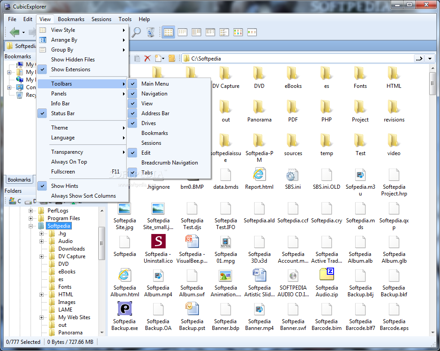Image resolution: width=440 pixels, height=351 pixels.
Task: Select the small icons view style button
Action: click(x=182, y=32)
